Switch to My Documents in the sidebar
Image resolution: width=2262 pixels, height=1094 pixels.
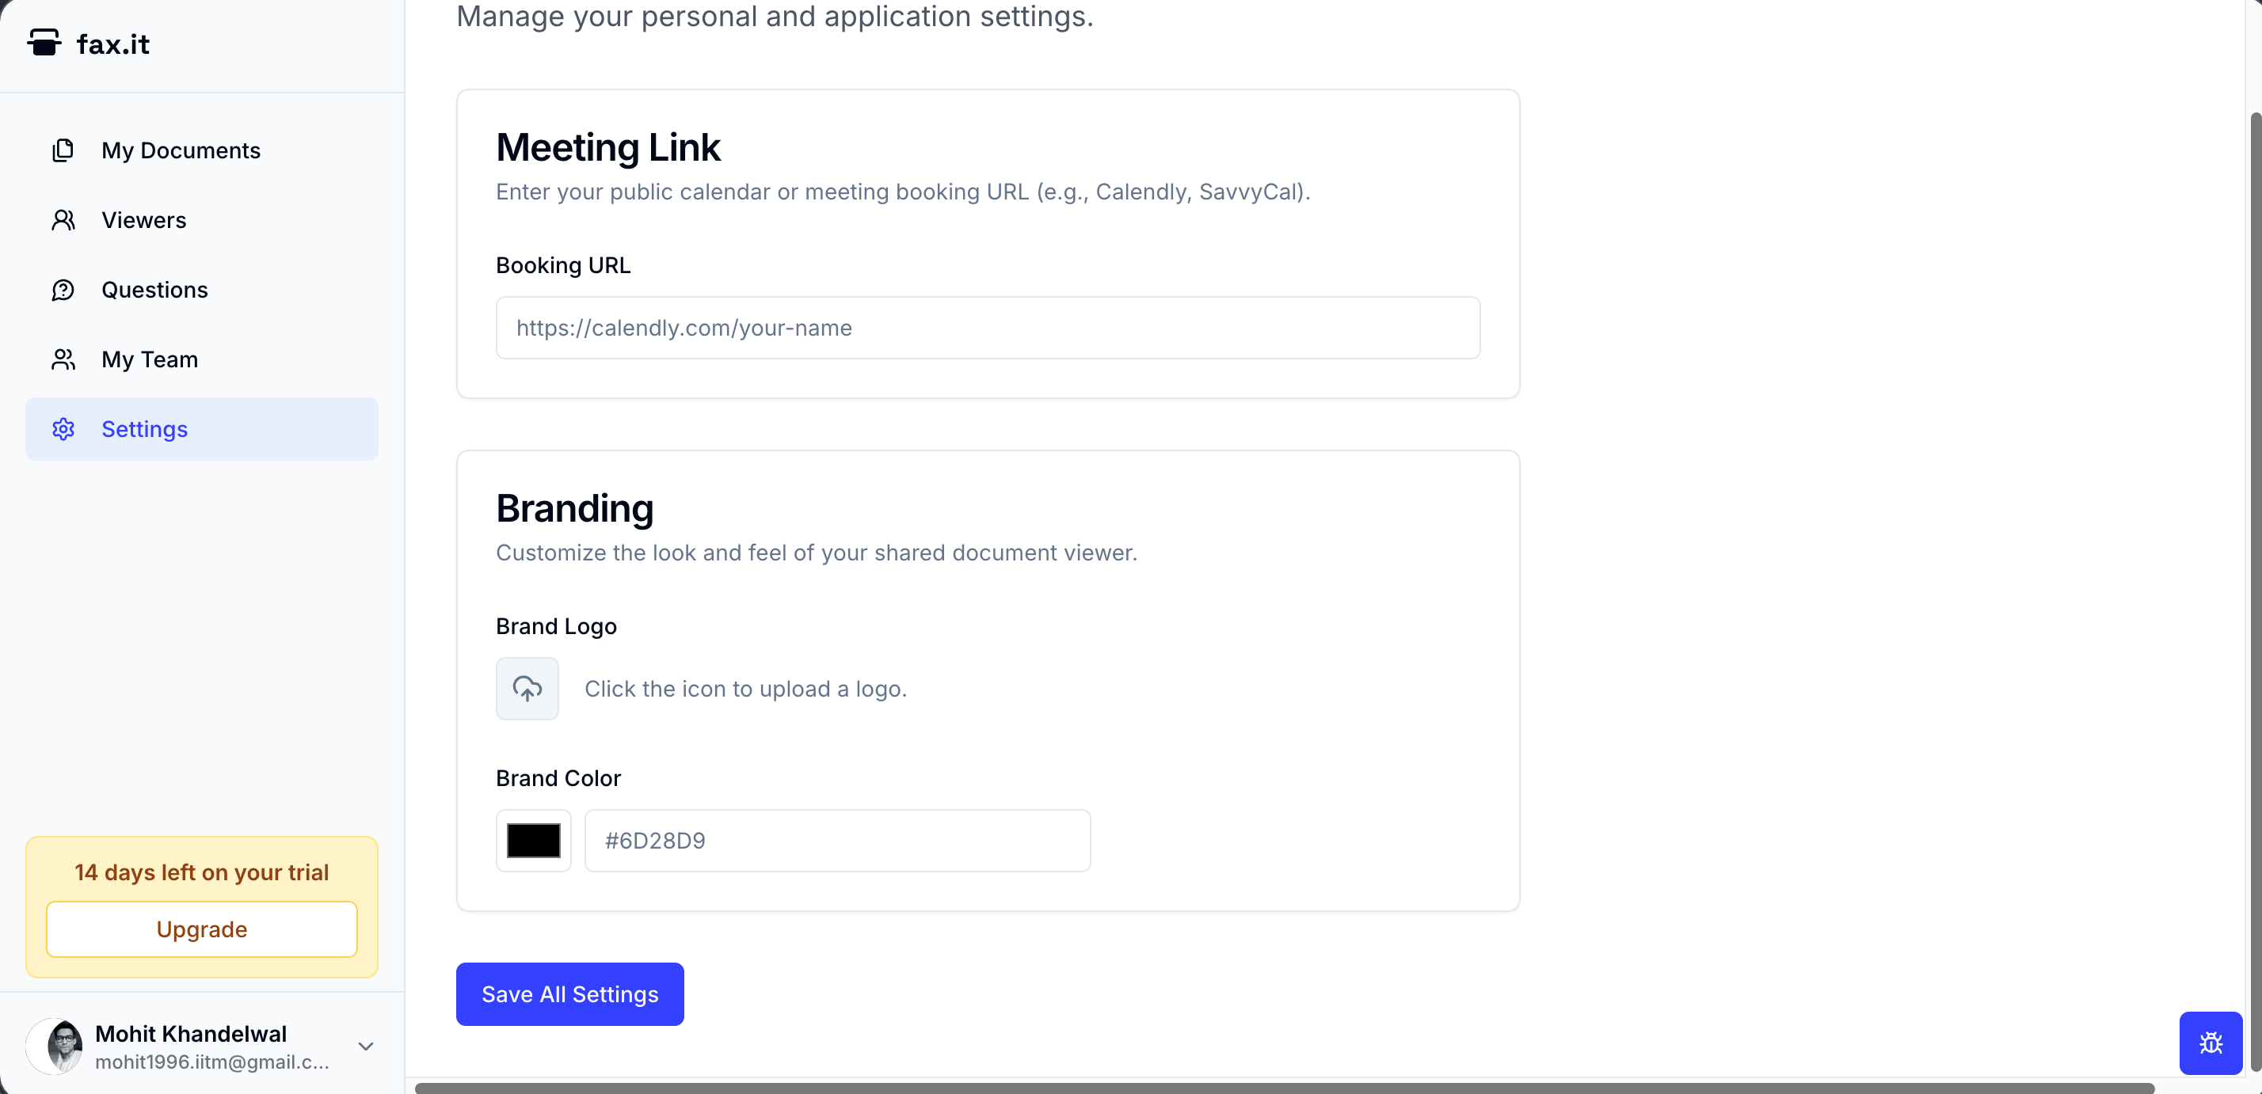pyautogui.click(x=180, y=150)
